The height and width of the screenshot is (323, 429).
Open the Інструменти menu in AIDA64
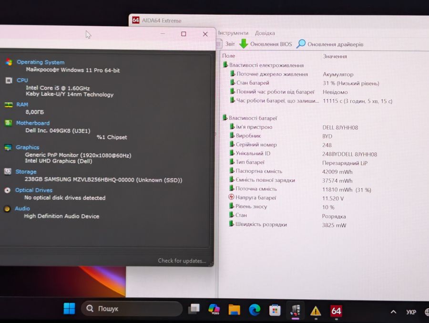click(233, 33)
